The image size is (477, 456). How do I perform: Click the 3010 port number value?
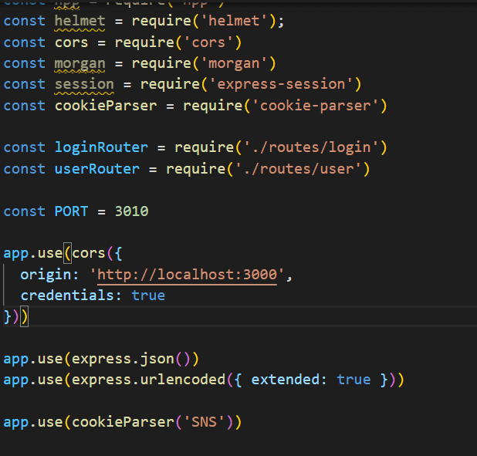pyautogui.click(x=131, y=211)
